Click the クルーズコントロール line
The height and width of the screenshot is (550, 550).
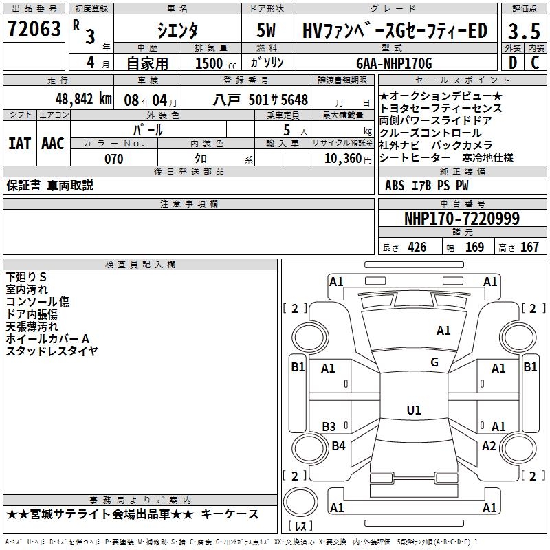pos(430,133)
